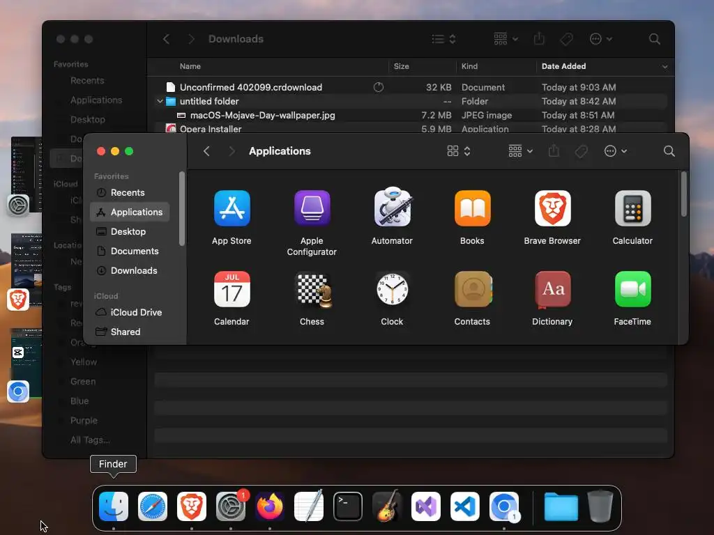Click Share icon in Applications toolbar

(x=554, y=150)
